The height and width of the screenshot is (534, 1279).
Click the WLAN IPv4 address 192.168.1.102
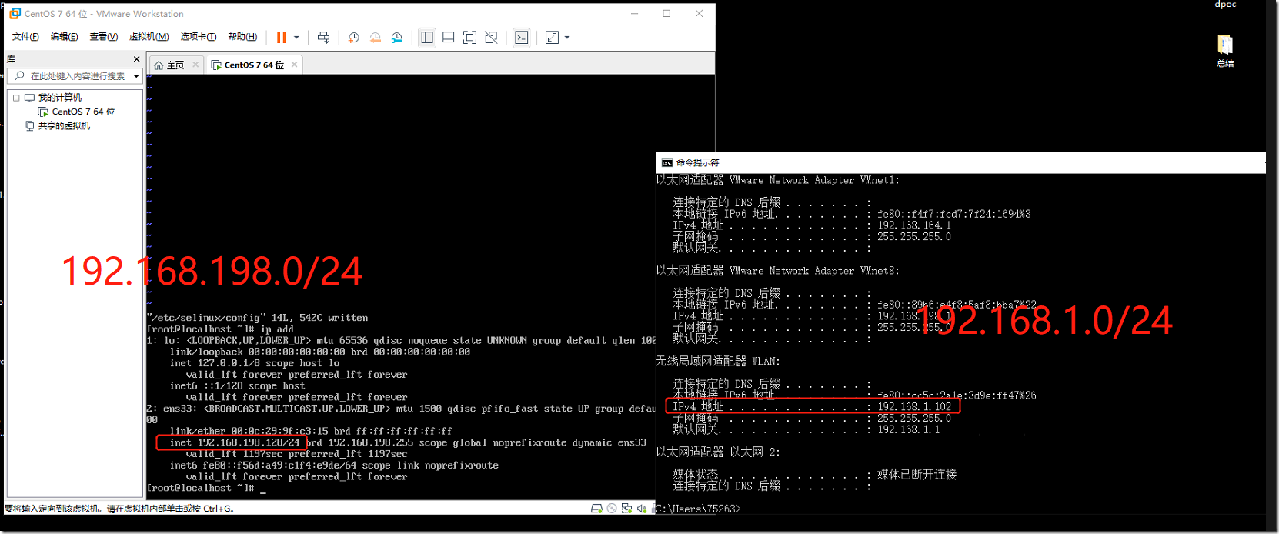click(x=914, y=406)
